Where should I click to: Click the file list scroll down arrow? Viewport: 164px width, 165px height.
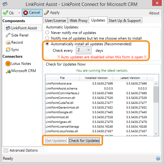coord(156,133)
